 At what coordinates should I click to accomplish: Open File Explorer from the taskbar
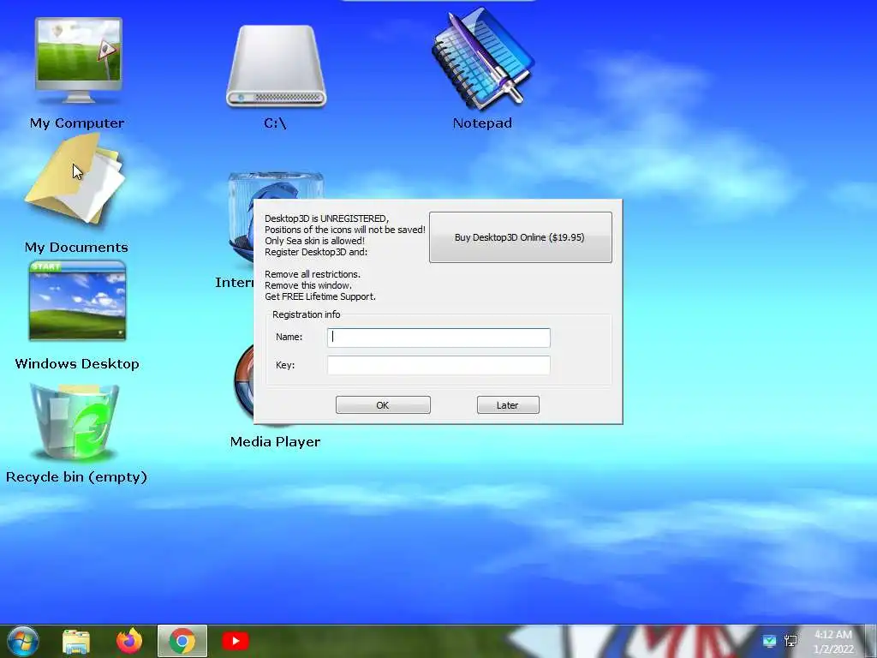[76, 642]
